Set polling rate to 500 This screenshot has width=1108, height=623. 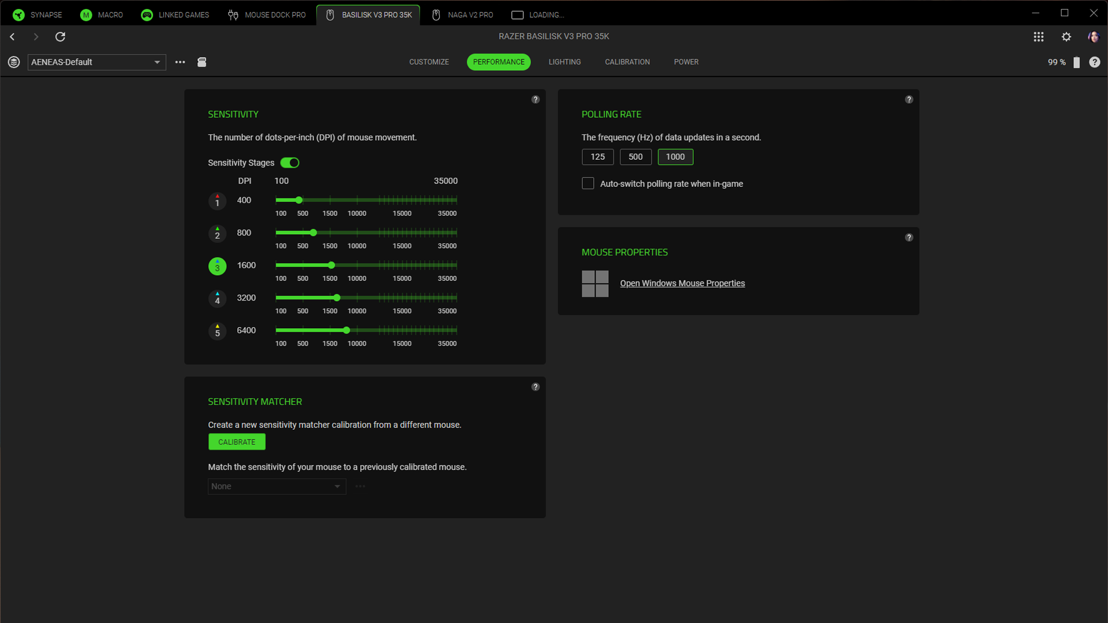tap(635, 157)
